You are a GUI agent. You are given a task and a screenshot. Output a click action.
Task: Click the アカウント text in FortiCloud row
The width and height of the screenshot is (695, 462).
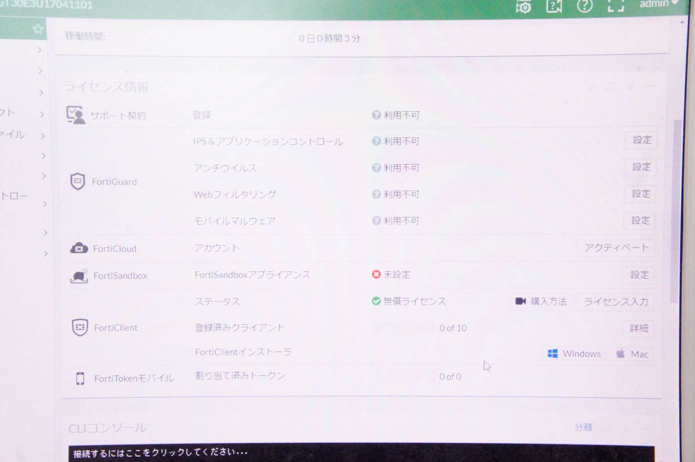[217, 248]
